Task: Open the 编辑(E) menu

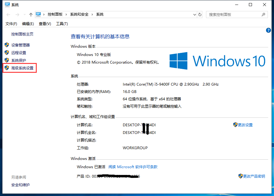Action: tap(28, 24)
